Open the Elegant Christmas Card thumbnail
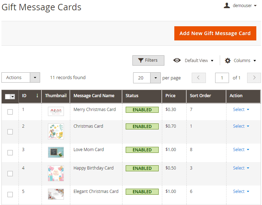 56,194
